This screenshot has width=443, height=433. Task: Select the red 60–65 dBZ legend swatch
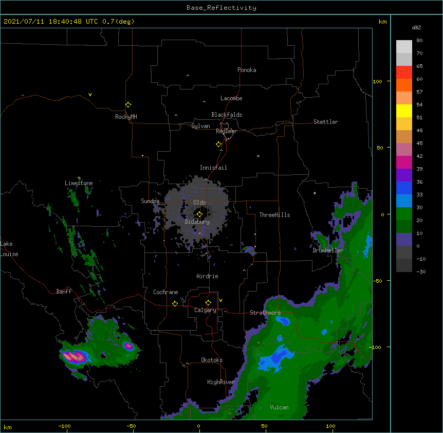coord(404,72)
